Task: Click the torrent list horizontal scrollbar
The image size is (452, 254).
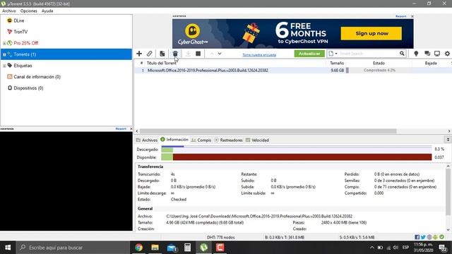Action: 268,131
